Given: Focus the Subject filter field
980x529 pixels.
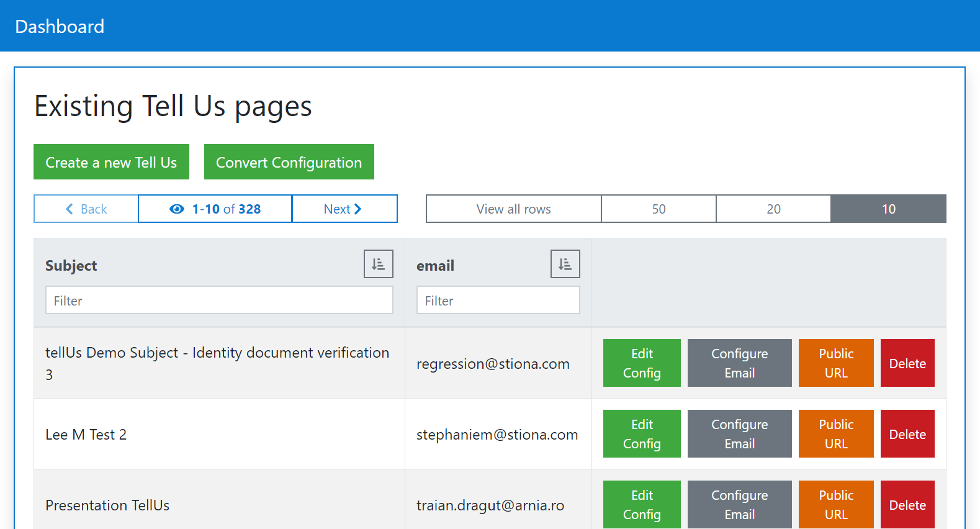Looking at the screenshot, I should click(x=219, y=301).
